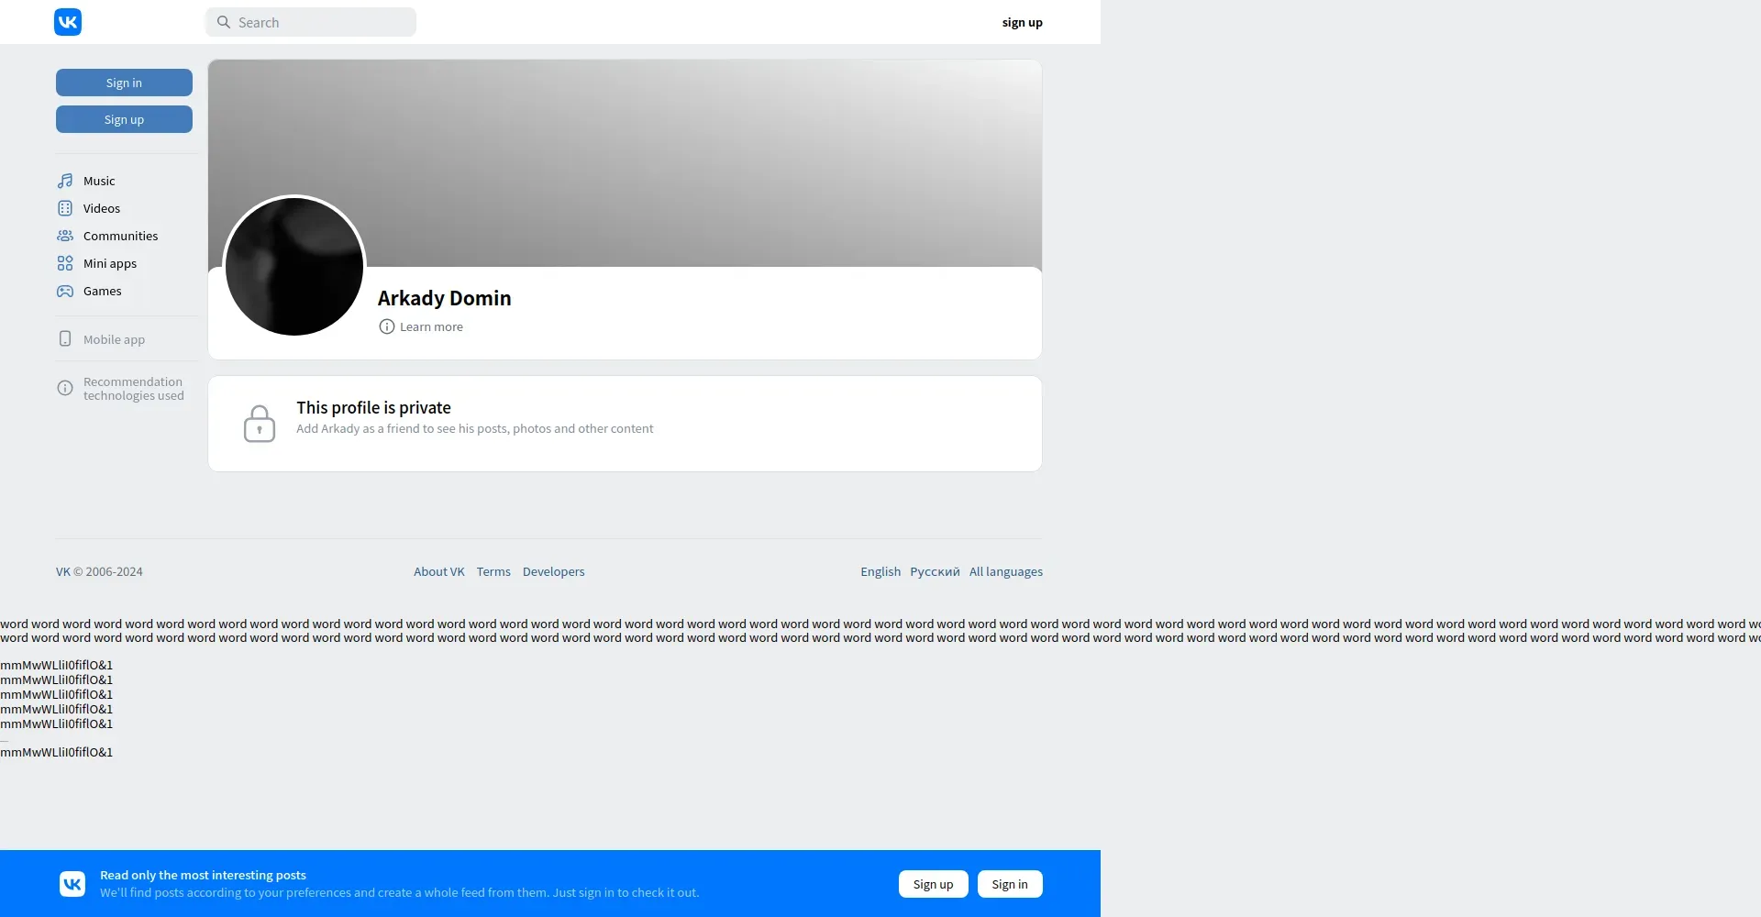This screenshot has width=1761, height=917.
Task: Click the sidebar Sign in button
Action: click(124, 83)
